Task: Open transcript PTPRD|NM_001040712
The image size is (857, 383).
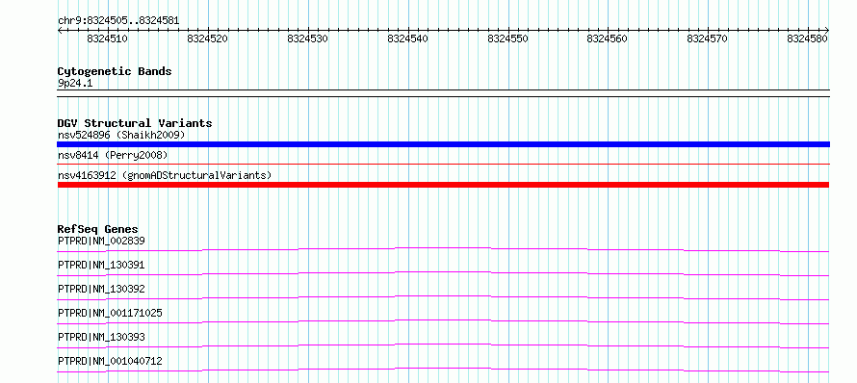Action: [110, 361]
